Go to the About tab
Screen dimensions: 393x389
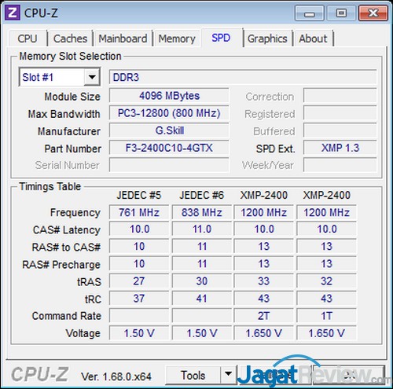coord(313,39)
